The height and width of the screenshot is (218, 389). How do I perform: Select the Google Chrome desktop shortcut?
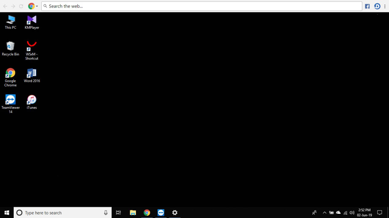10,77
